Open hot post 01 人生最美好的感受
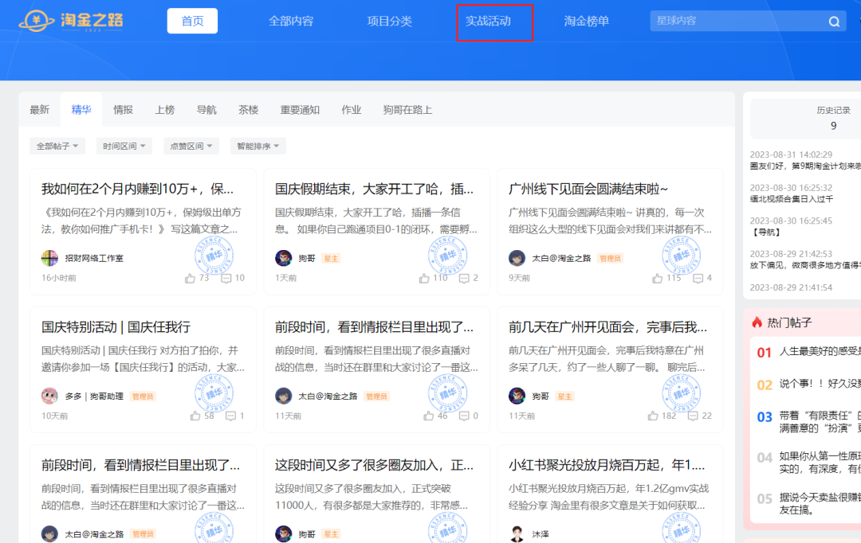861x543 pixels. click(x=820, y=352)
